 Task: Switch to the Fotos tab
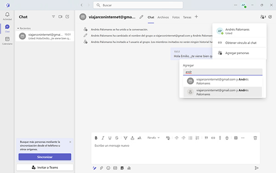(x=176, y=17)
